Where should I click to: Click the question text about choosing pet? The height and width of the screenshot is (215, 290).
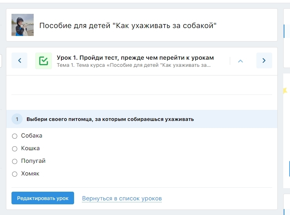[x=110, y=119]
